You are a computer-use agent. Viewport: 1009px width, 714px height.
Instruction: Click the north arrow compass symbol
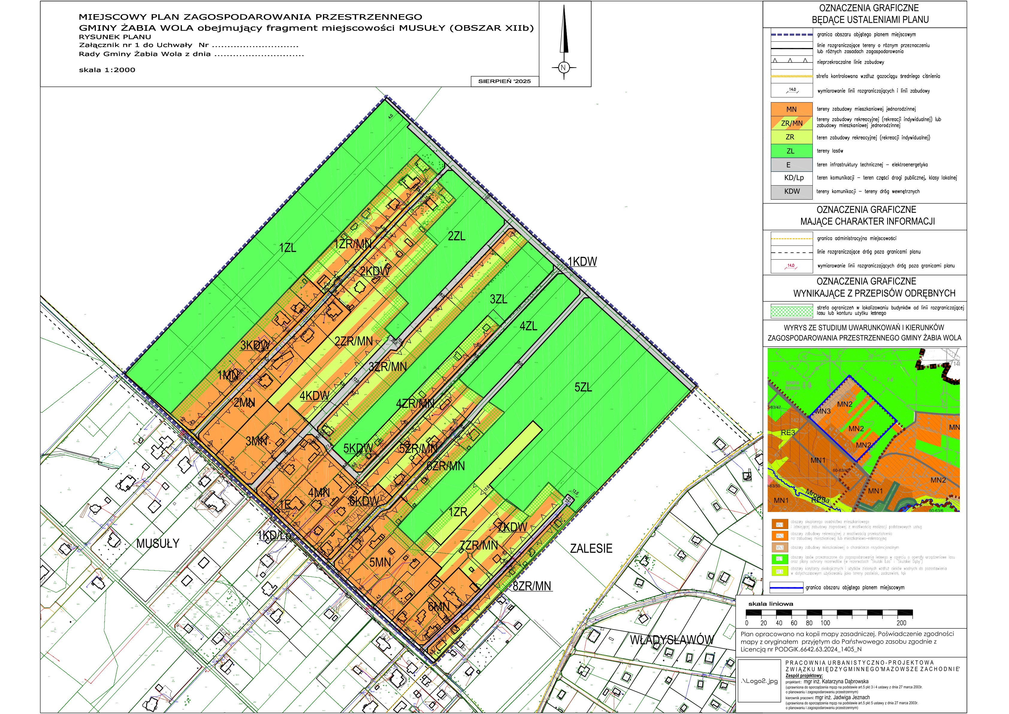[x=564, y=42]
